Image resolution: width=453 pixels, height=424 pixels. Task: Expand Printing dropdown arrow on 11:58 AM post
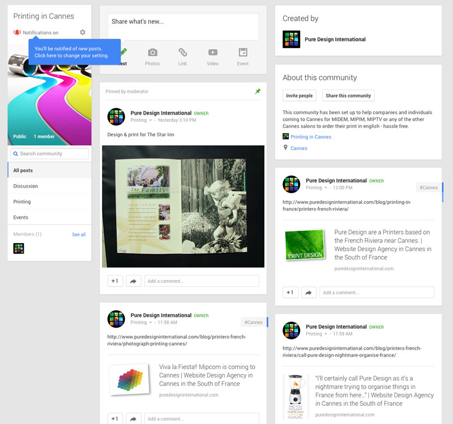click(x=151, y=323)
